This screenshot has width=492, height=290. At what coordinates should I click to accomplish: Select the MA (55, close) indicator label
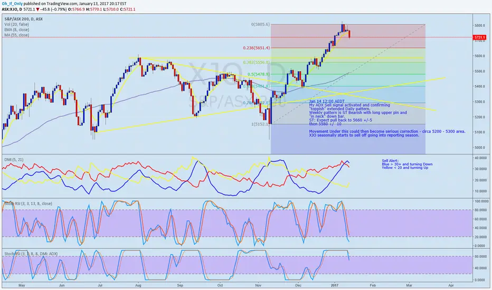coord(17,35)
